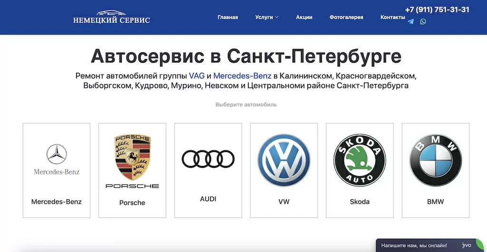Image resolution: width=487 pixels, height=252 pixels.
Task: Click the Porsche text label under logo
Action: point(132,203)
